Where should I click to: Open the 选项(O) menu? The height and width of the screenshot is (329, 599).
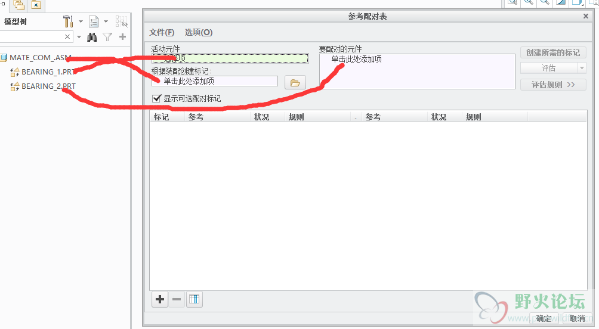point(199,32)
